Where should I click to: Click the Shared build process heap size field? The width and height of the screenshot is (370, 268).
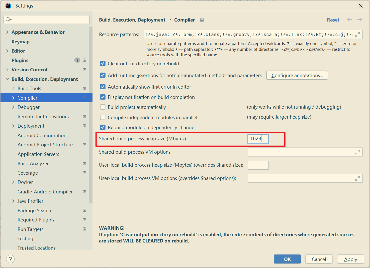click(258, 139)
